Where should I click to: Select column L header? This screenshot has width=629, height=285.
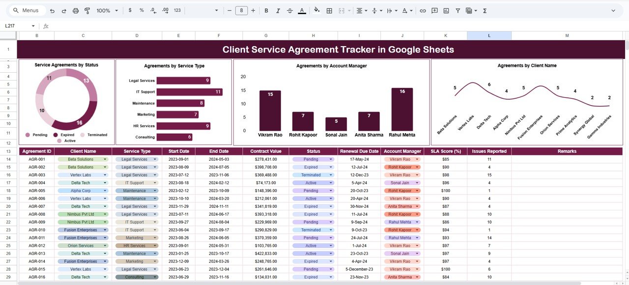(x=489, y=35)
